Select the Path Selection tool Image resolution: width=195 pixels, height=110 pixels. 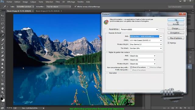click(2, 80)
